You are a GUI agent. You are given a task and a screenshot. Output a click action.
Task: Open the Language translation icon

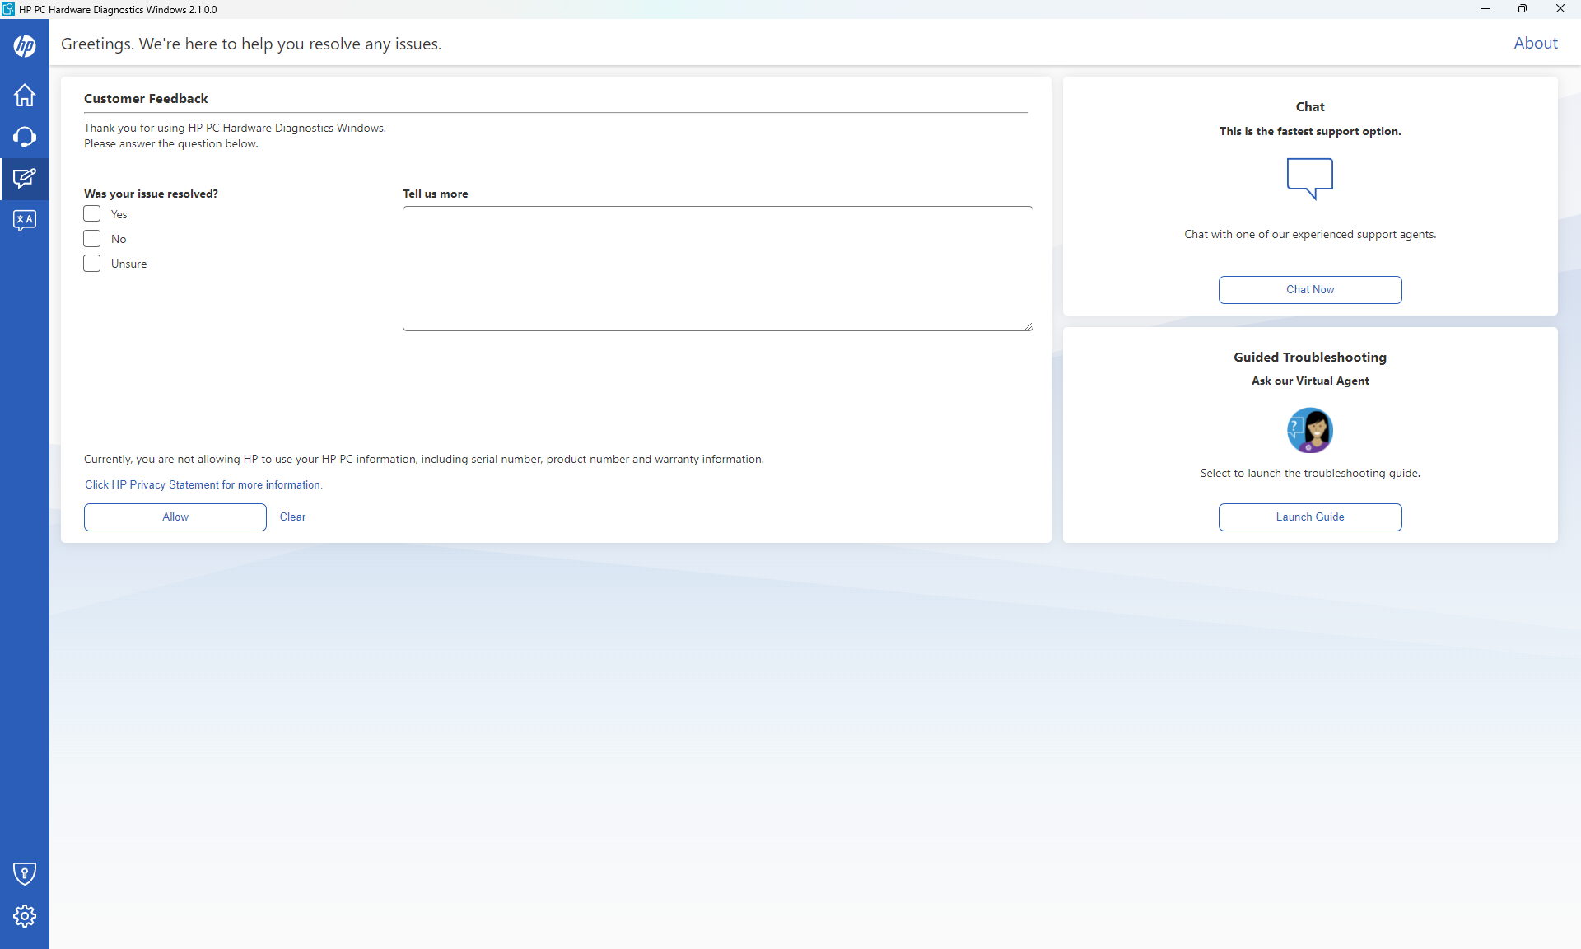point(25,220)
